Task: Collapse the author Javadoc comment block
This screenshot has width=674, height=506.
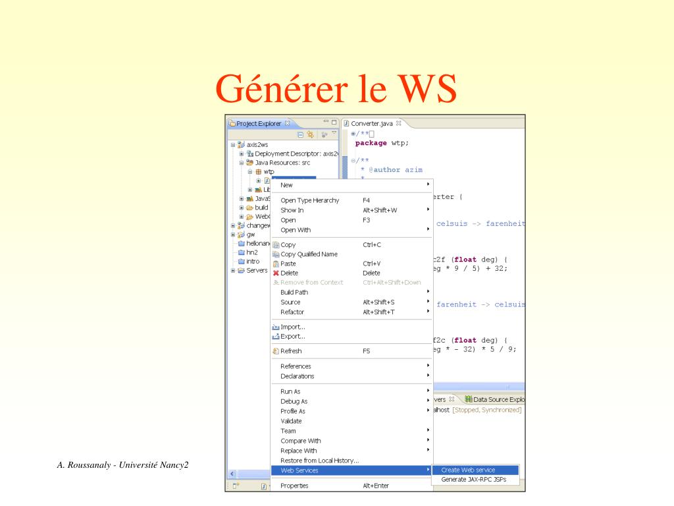Action: (x=353, y=161)
